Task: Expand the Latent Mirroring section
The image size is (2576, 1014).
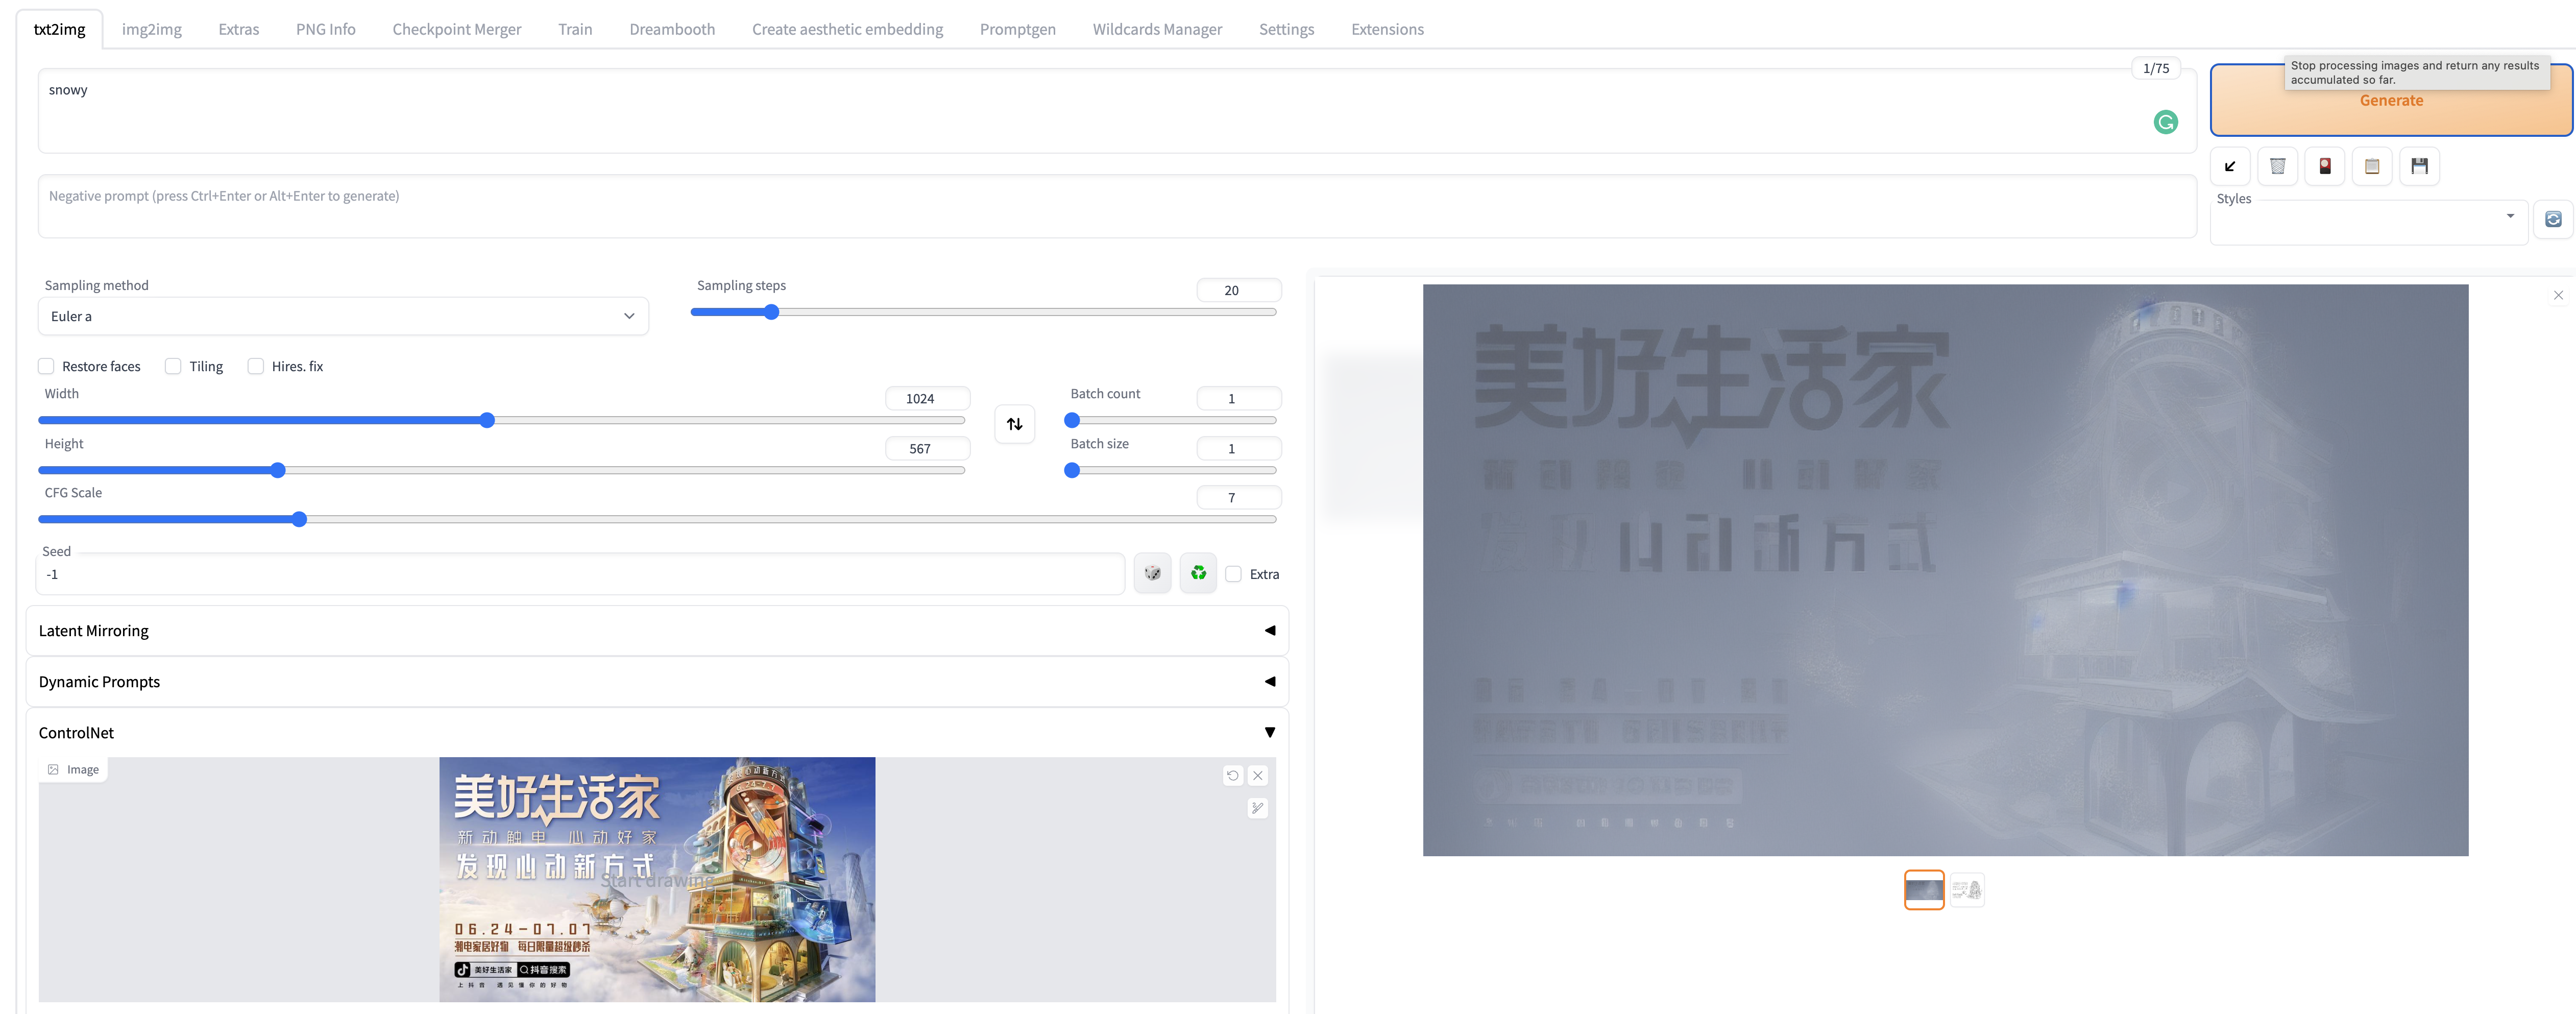Action: coord(656,631)
